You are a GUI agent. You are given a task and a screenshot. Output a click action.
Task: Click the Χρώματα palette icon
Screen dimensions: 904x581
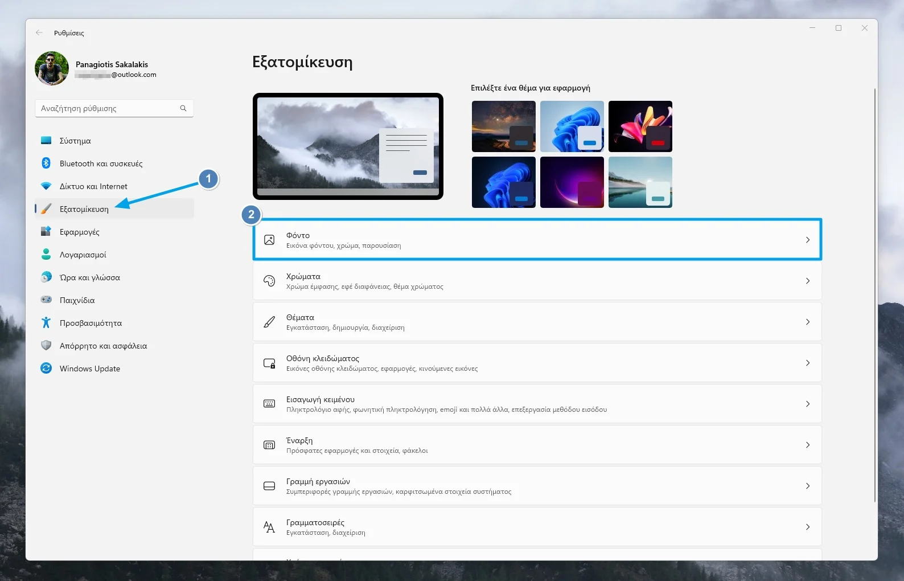tap(269, 281)
